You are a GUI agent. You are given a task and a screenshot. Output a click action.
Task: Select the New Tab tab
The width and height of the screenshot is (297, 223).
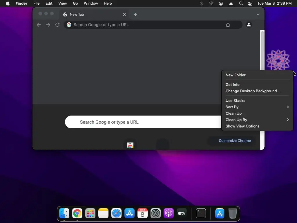94,15
